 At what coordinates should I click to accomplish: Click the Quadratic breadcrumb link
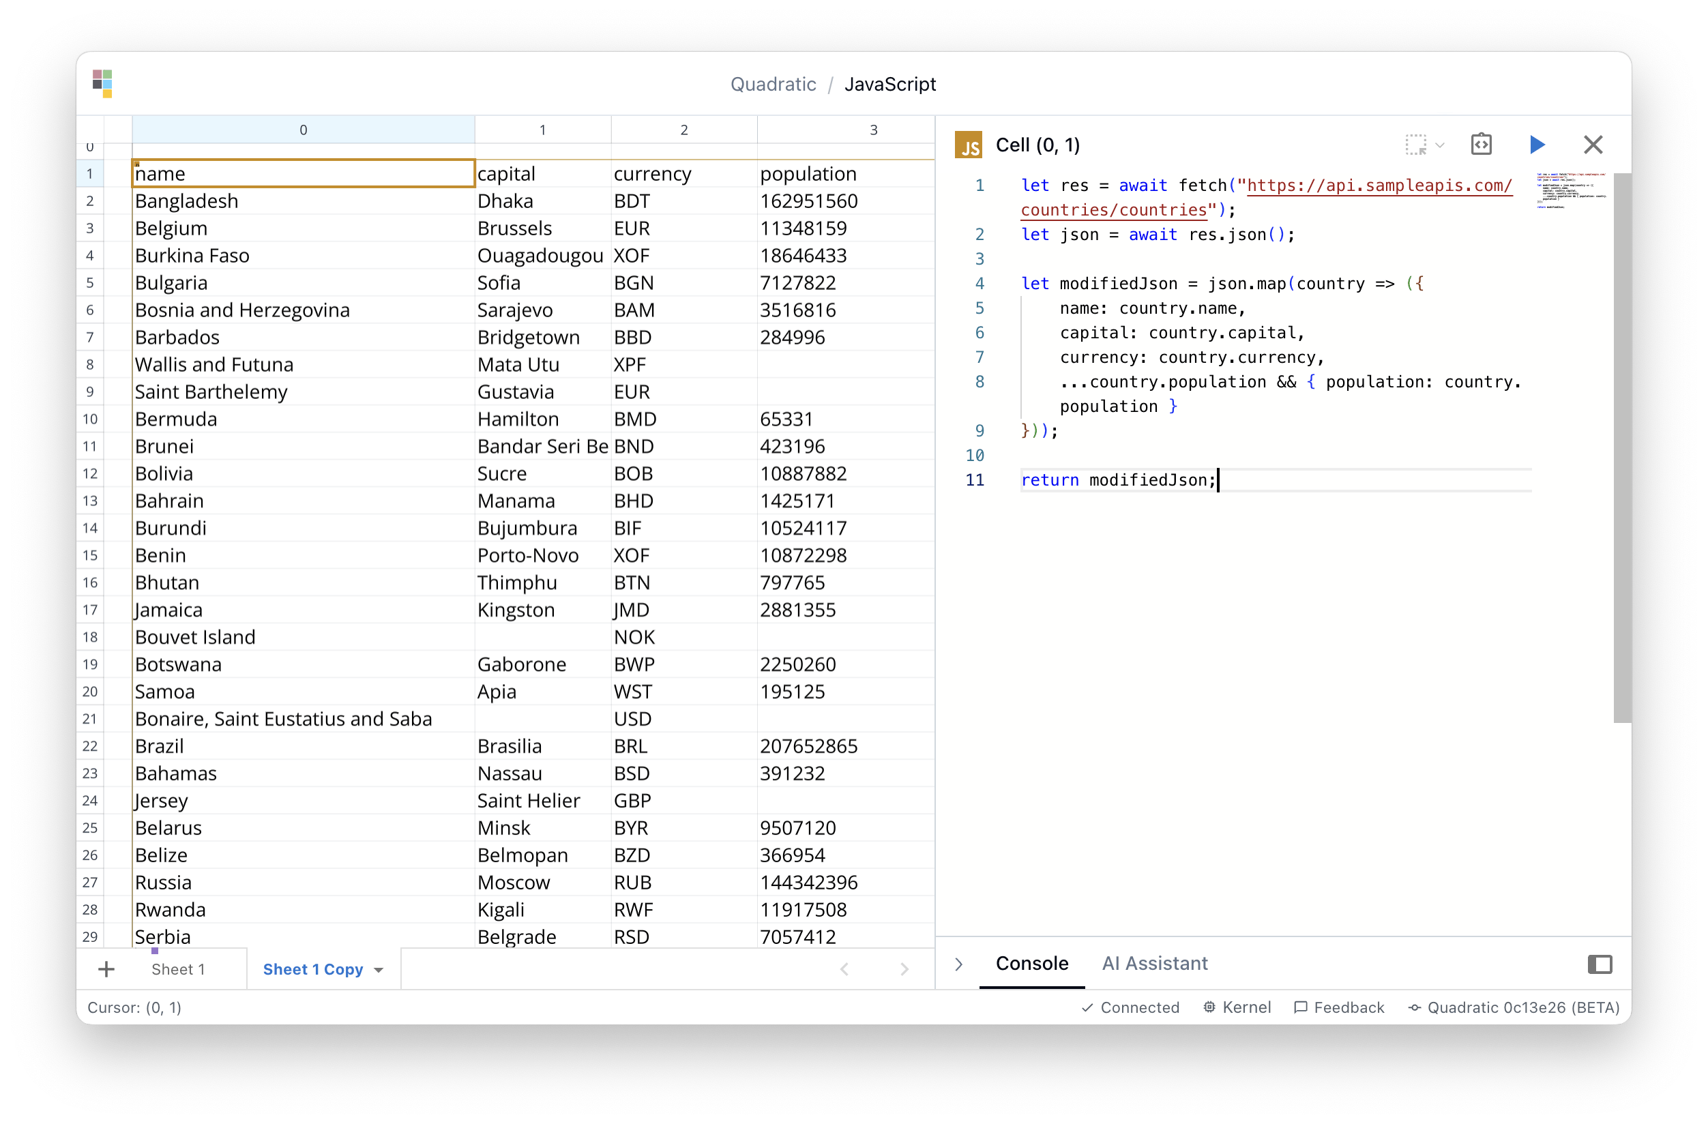pyautogui.click(x=773, y=84)
